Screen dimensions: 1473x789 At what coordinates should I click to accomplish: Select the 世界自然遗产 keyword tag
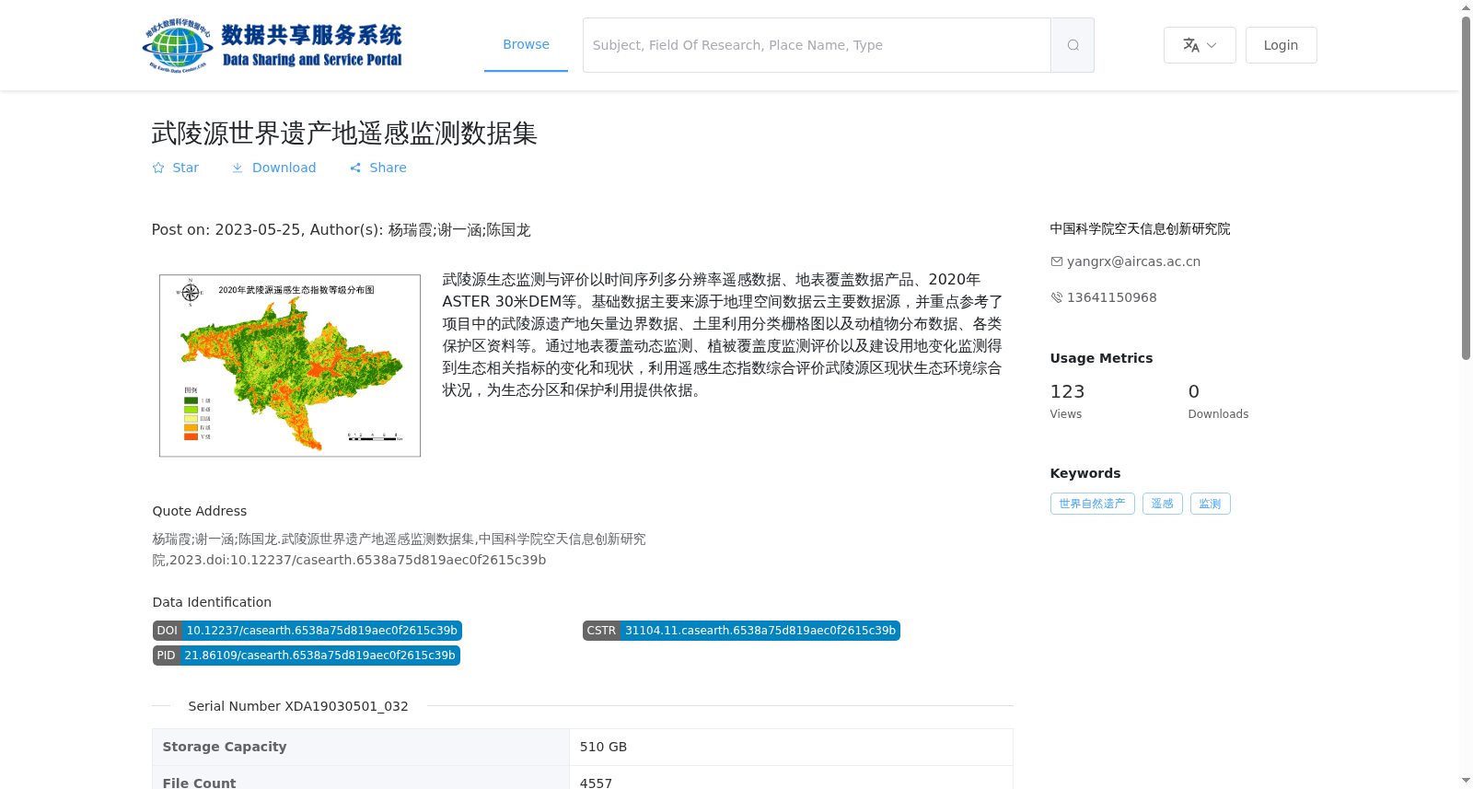1092,504
